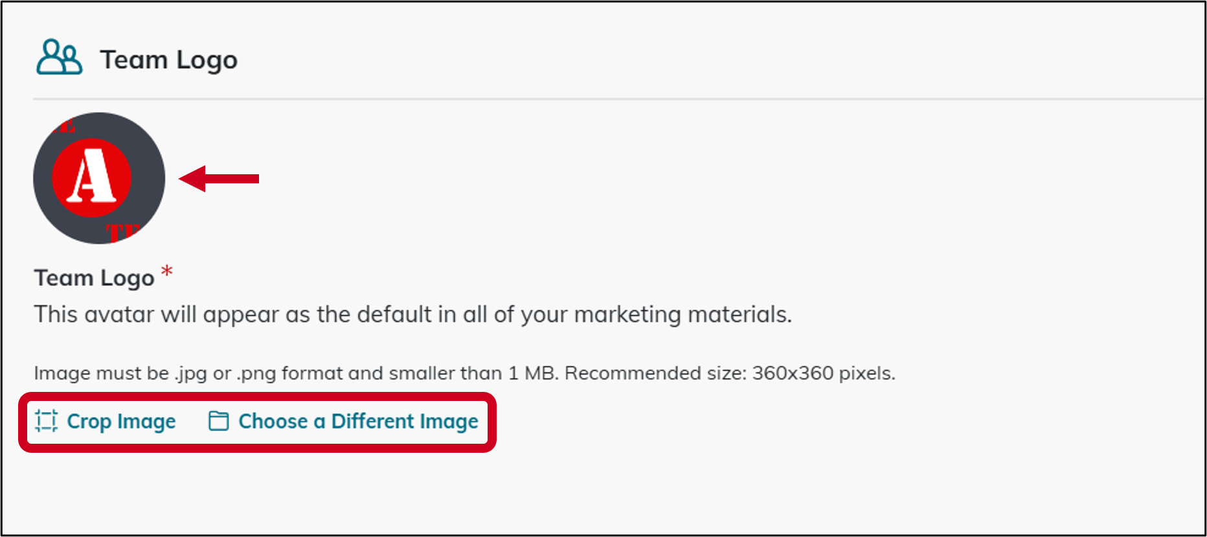Open the Crop Image link
This screenshot has width=1207, height=537.
click(121, 421)
